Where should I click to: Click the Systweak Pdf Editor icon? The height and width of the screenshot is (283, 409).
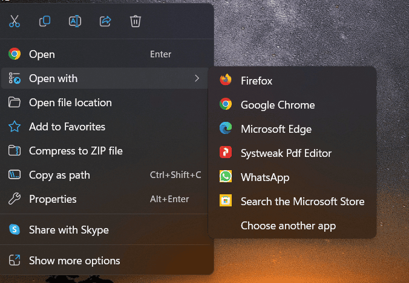click(x=226, y=153)
